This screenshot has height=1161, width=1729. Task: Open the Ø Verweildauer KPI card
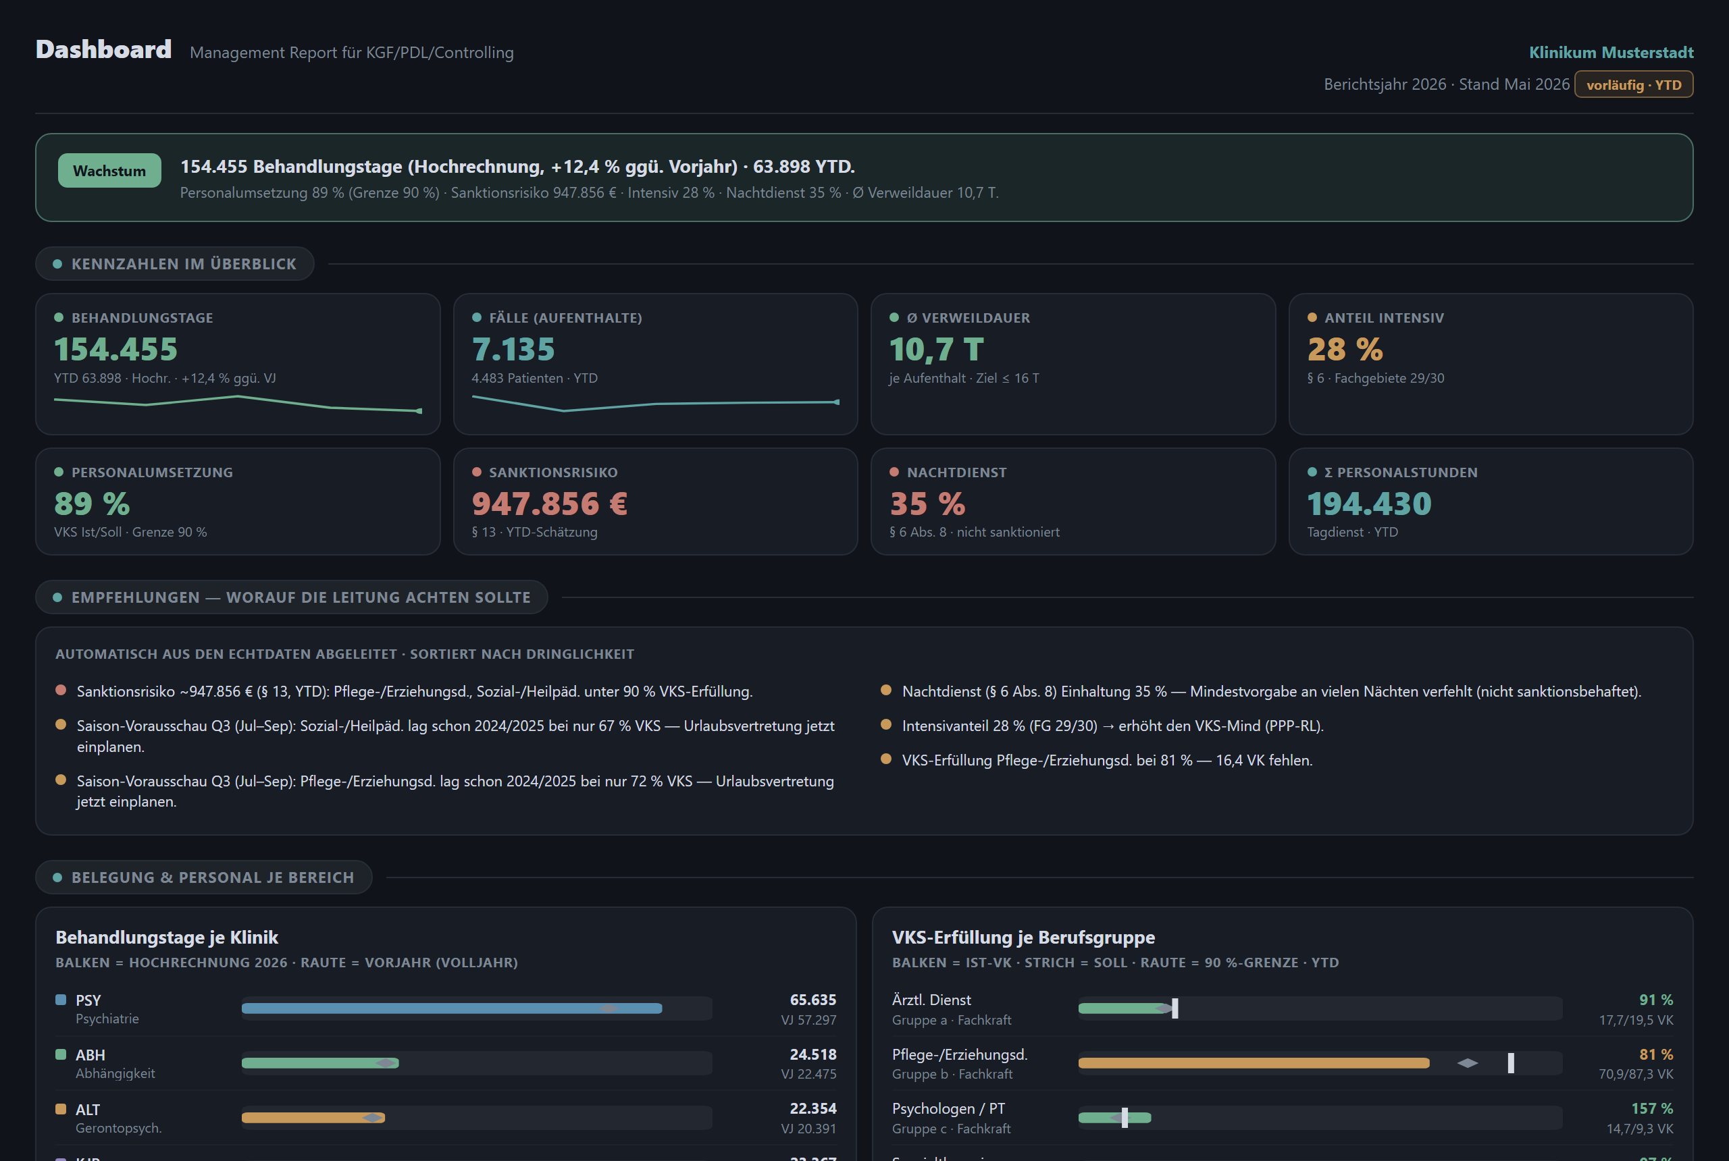pyautogui.click(x=1073, y=364)
